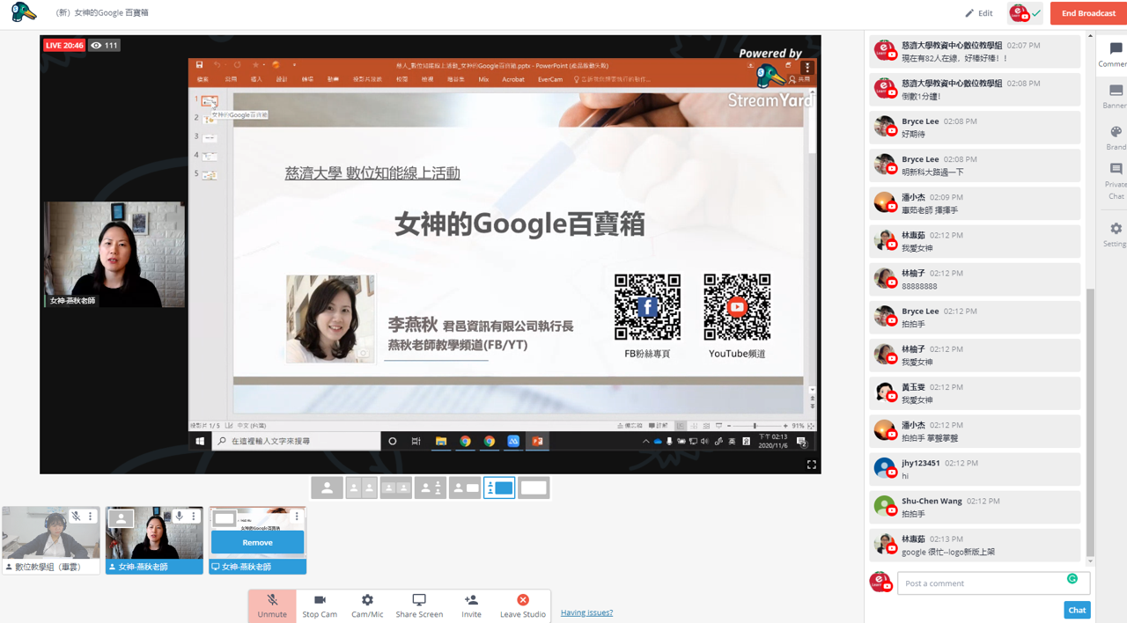Open options menu on 數位教學組 participant card
The height and width of the screenshot is (623, 1127).
[91, 517]
